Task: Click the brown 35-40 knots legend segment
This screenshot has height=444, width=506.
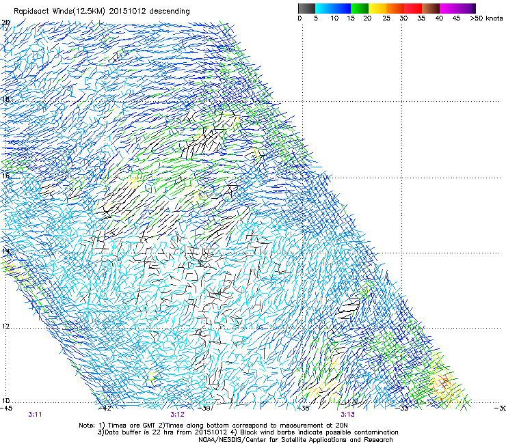Action: tap(431, 8)
